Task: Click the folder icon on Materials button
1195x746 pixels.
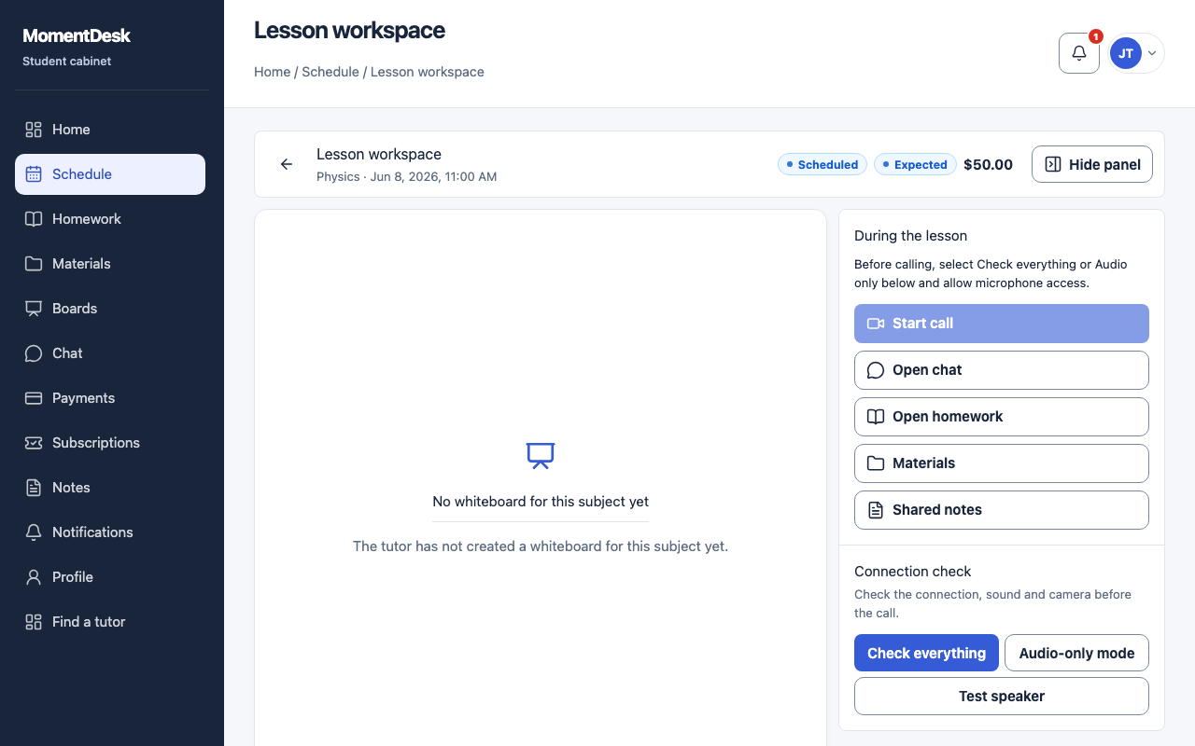Action: pyautogui.click(x=876, y=463)
